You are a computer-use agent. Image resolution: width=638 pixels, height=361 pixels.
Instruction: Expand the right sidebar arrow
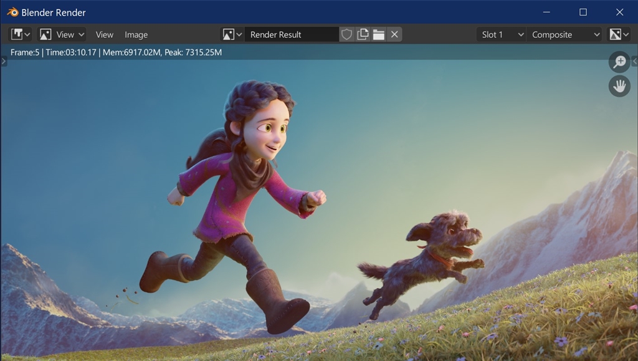pyautogui.click(x=635, y=62)
